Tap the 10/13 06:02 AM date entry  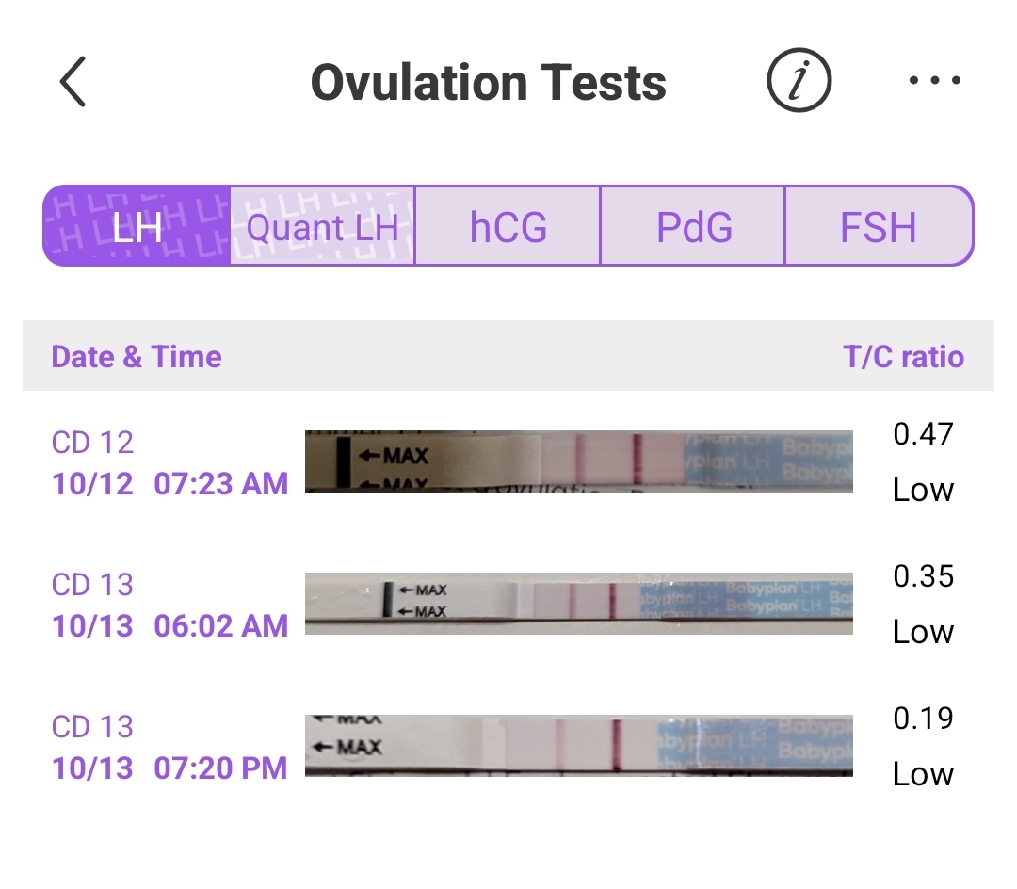click(x=169, y=625)
